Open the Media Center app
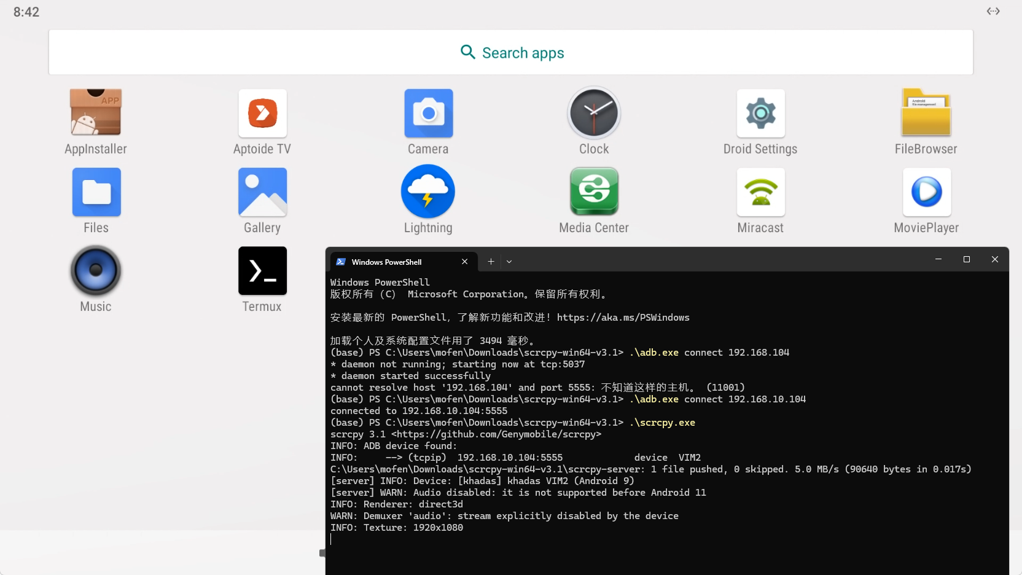1022x575 pixels. tap(594, 192)
